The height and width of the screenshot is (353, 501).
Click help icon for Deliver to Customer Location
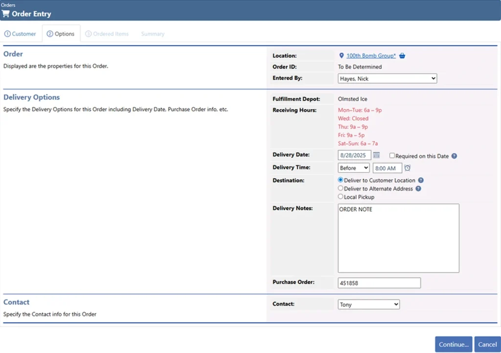(421, 180)
